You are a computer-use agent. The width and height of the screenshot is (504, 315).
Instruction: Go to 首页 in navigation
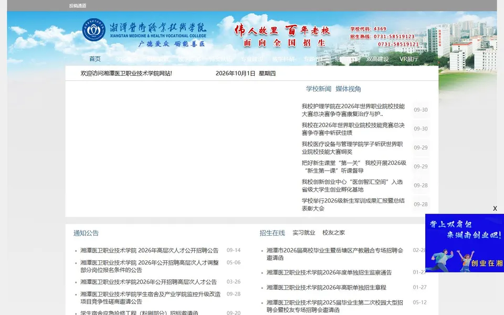tap(95, 59)
